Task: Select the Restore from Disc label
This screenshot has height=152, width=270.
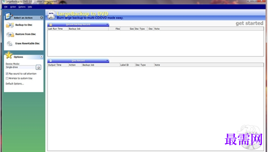Action: (25, 34)
